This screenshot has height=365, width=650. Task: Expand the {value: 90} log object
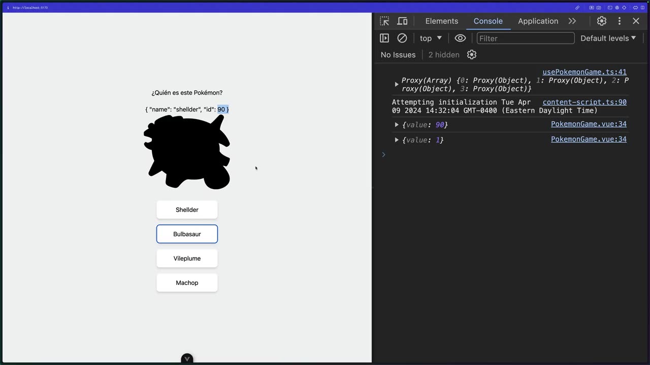tap(397, 125)
